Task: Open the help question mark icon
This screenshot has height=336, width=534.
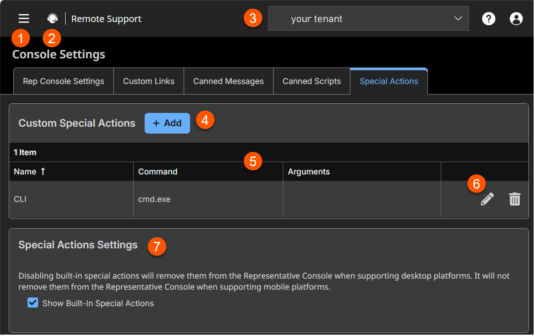Action: tap(489, 19)
